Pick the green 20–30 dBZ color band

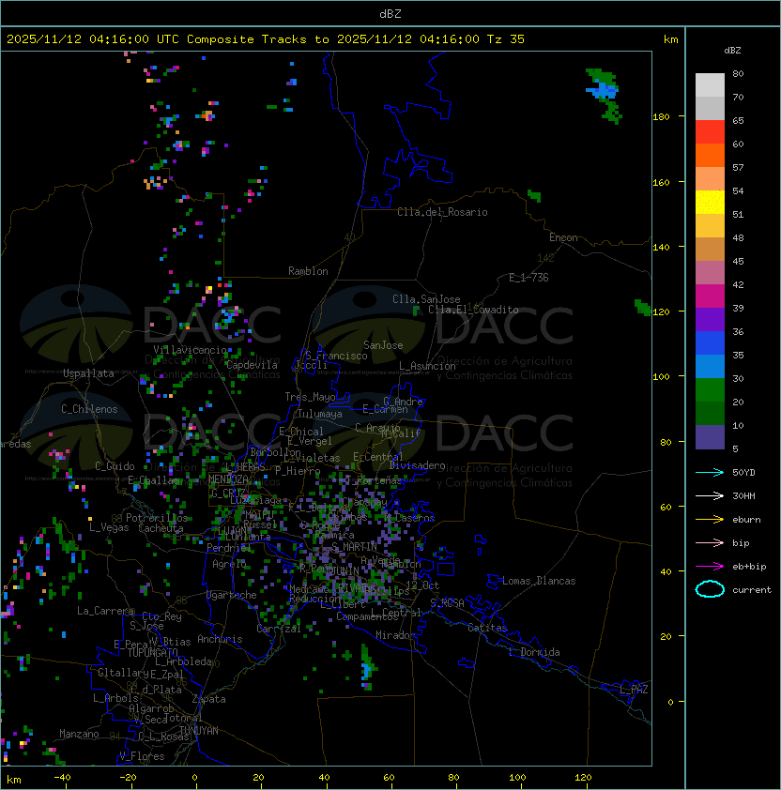(x=710, y=390)
